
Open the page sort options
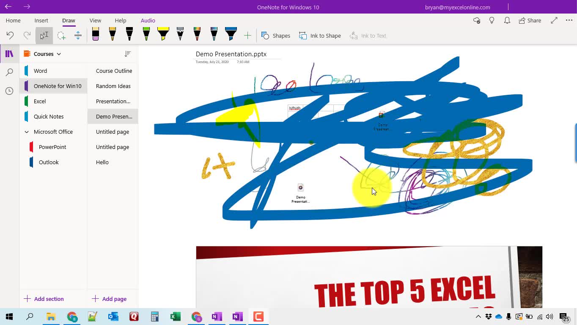128,54
